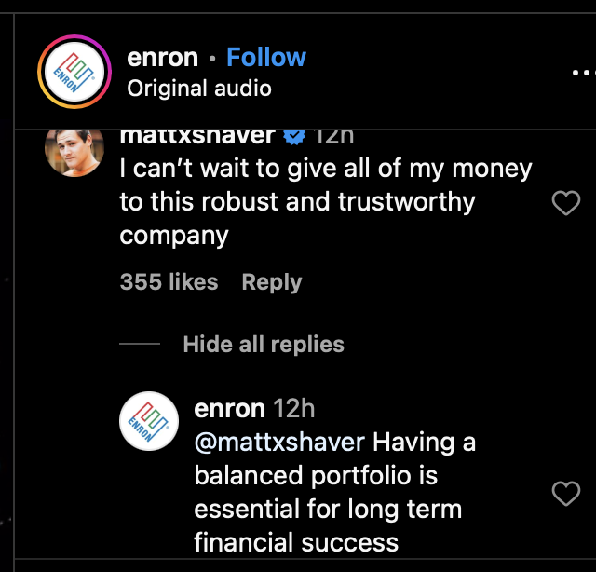The width and height of the screenshot is (596, 572).
Task: Click the timestamp next to mattxshaver's name
Action: [335, 136]
